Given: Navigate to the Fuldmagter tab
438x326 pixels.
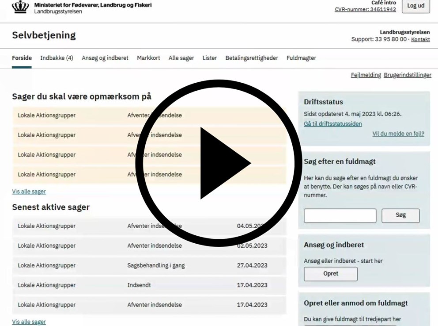Looking at the screenshot, I should click(x=301, y=58).
